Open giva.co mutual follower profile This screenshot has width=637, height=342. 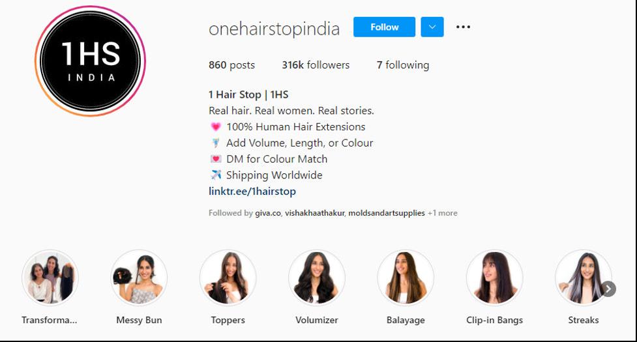tap(268, 213)
